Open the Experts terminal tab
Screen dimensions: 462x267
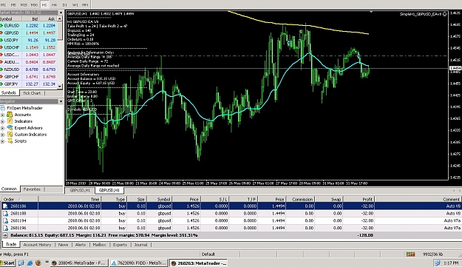tap(120, 245)
